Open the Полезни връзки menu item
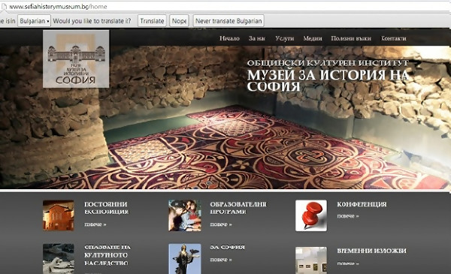This screenshot has height=274, width=451. 351,38
